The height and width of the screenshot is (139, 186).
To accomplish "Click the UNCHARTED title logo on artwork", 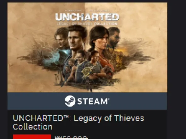I will tap(87, 17).
